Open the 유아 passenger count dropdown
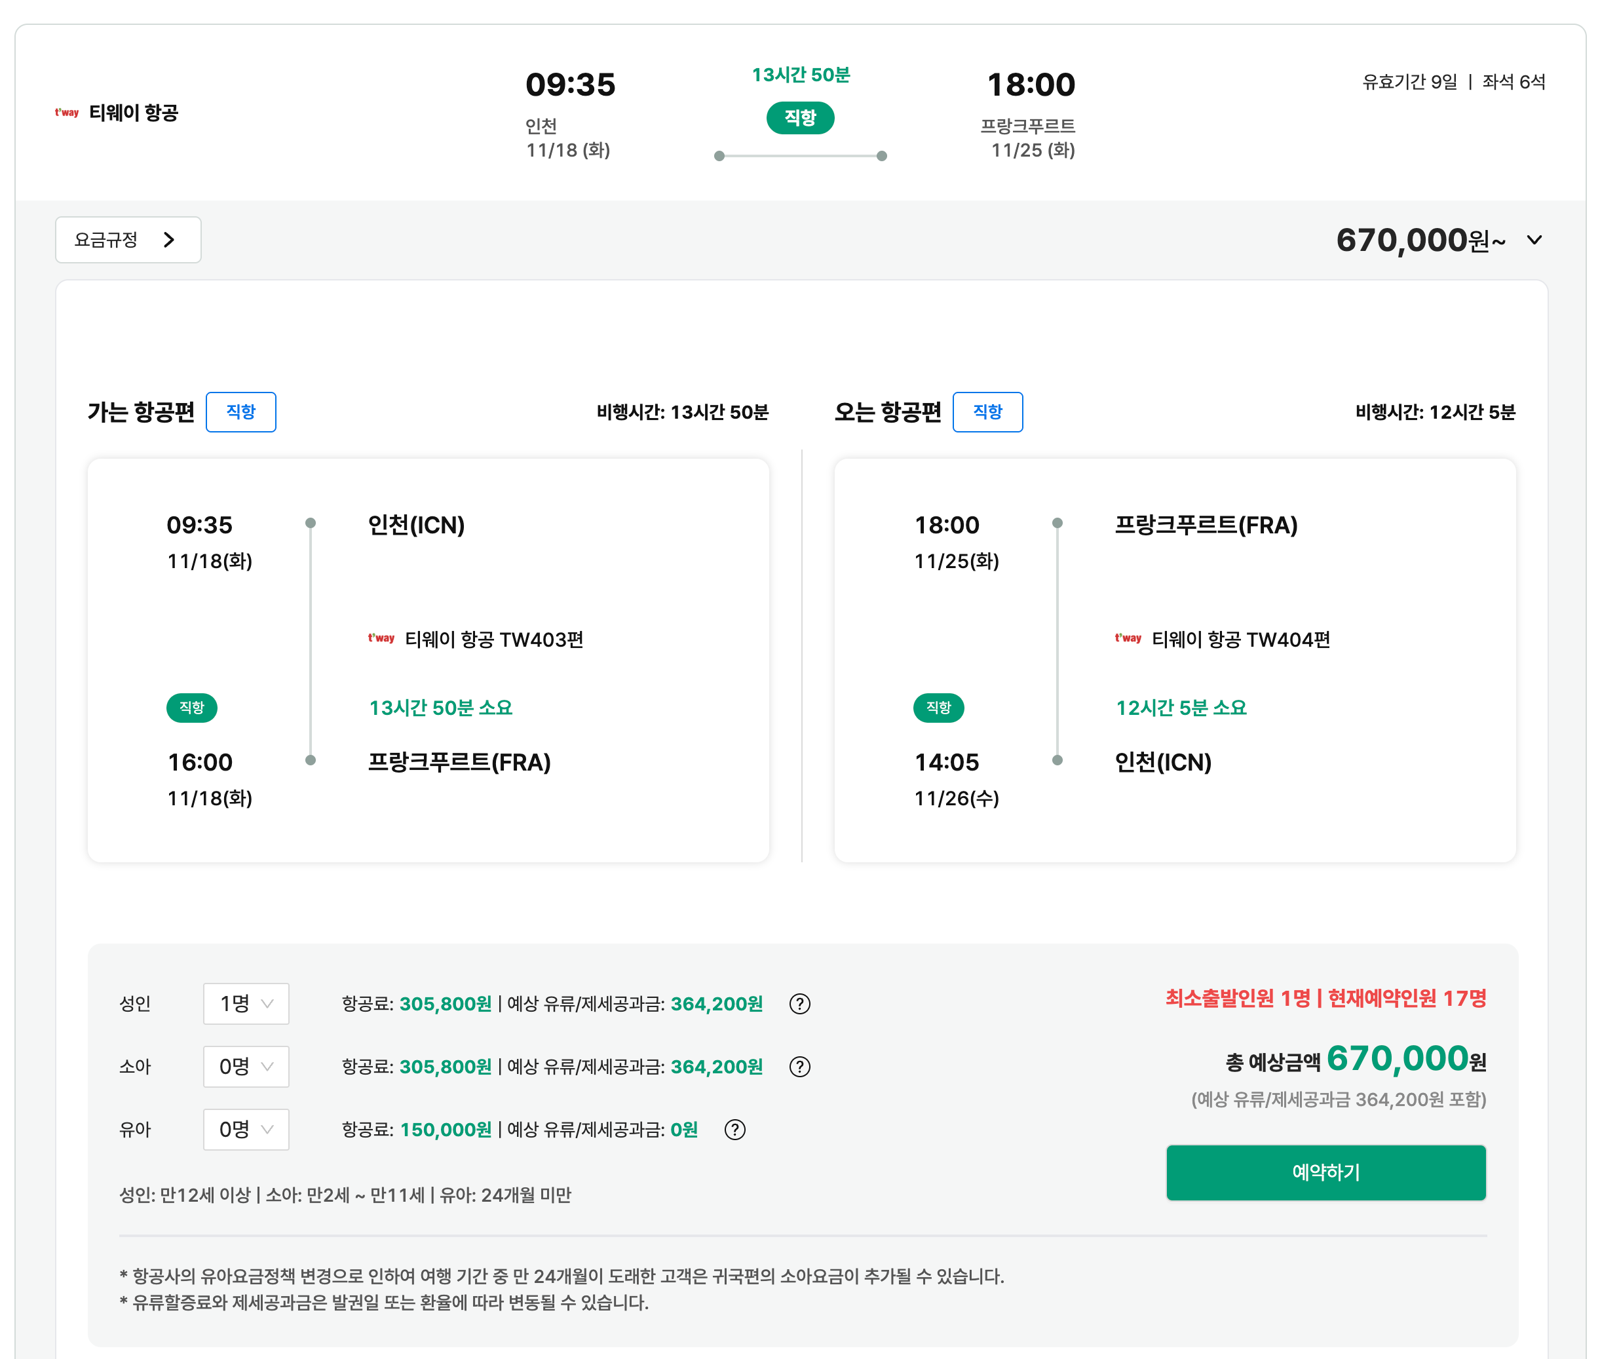Screen dimensions: 1600x1359 point(246,1130)
